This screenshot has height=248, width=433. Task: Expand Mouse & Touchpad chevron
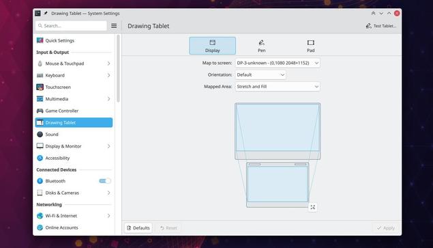109,64
